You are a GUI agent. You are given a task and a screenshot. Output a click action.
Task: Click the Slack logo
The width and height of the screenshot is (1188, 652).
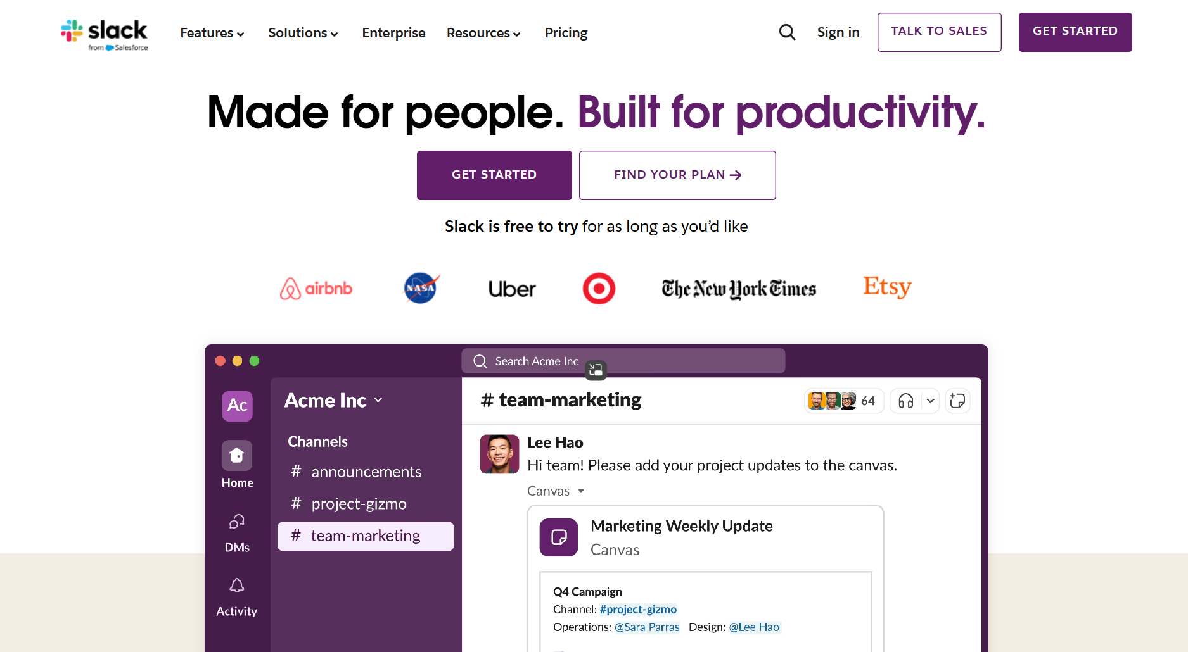click(x=103, y=33)
